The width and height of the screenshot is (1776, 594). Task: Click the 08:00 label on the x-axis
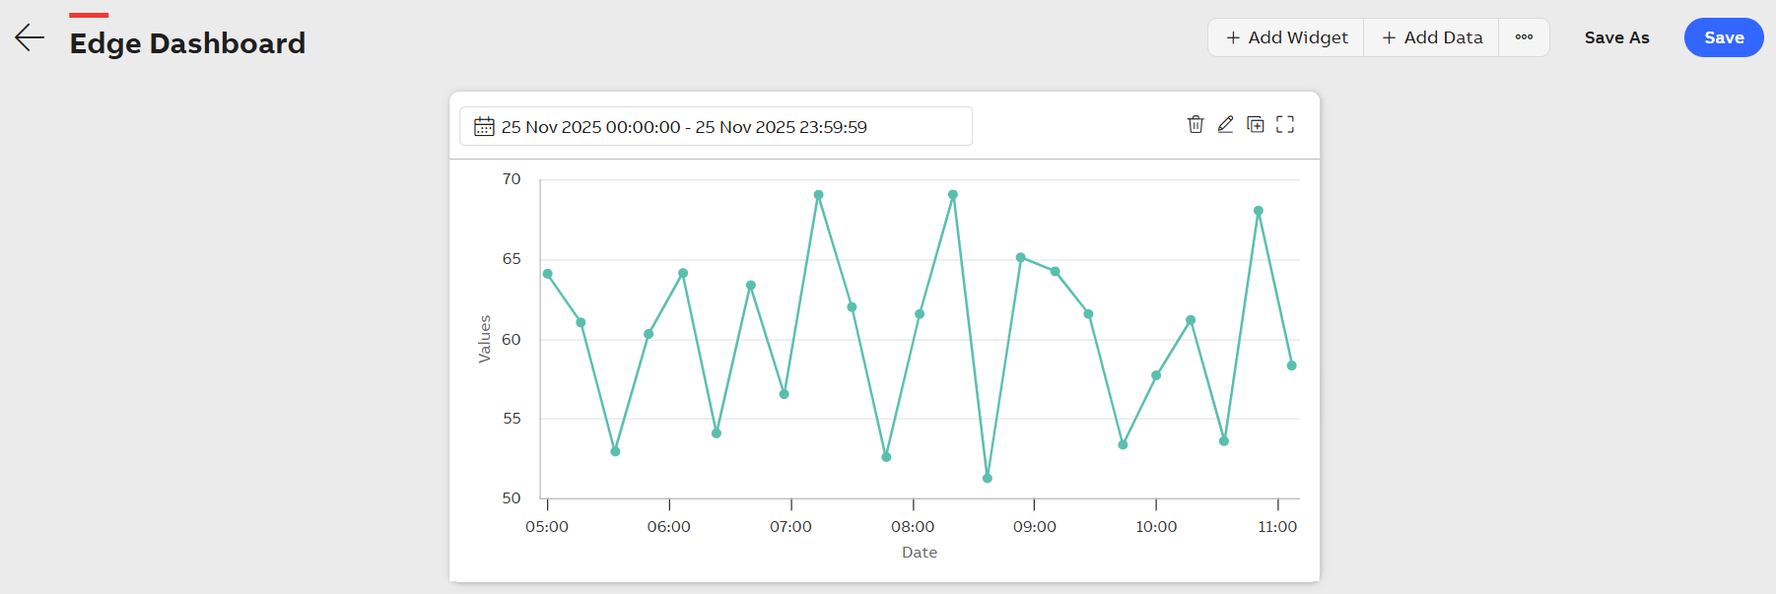tap(913, 527)
